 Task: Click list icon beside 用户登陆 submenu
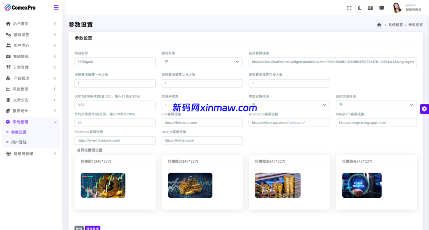7,142
